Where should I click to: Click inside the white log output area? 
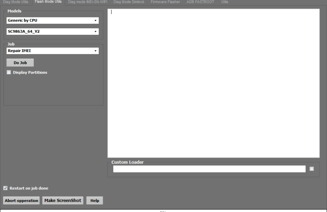pos(213,83)
